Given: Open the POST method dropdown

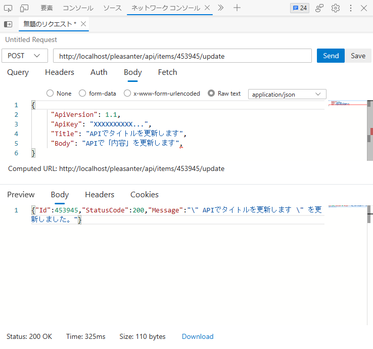Looking at the screenshot, I should pos(25,56).
